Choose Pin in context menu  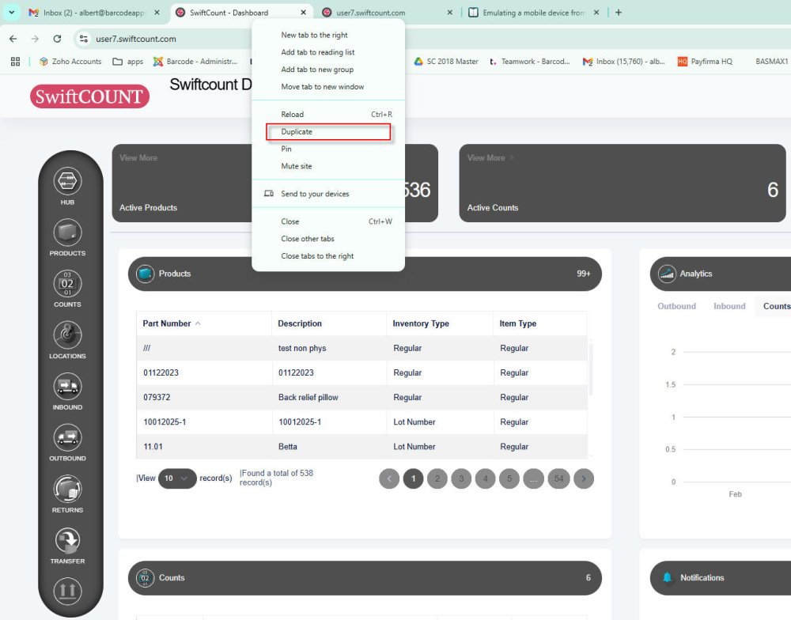tap(328, 149)
